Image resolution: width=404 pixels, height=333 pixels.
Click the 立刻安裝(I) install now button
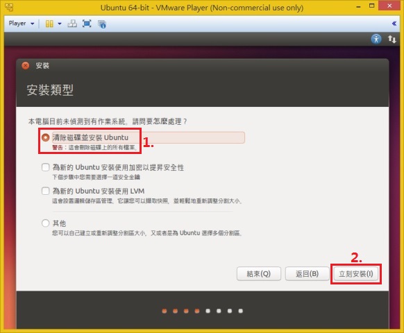click(356, 273)
